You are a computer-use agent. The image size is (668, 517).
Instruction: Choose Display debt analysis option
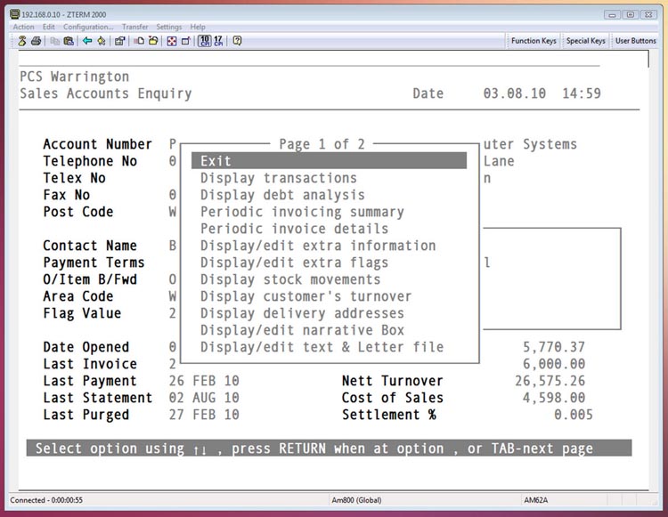coord(282,195)
